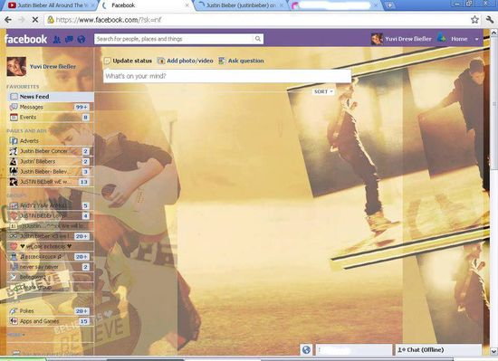Click Ask question link
This screenshot has height=361, width=498.
click(x=242, y=61)
